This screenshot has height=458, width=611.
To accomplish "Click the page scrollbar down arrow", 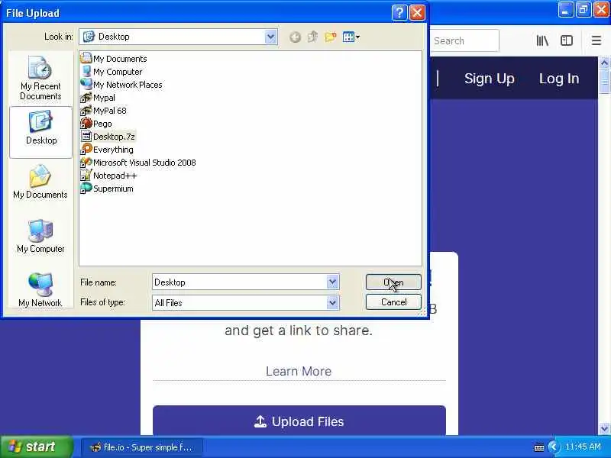I will [x=604, y=429].
